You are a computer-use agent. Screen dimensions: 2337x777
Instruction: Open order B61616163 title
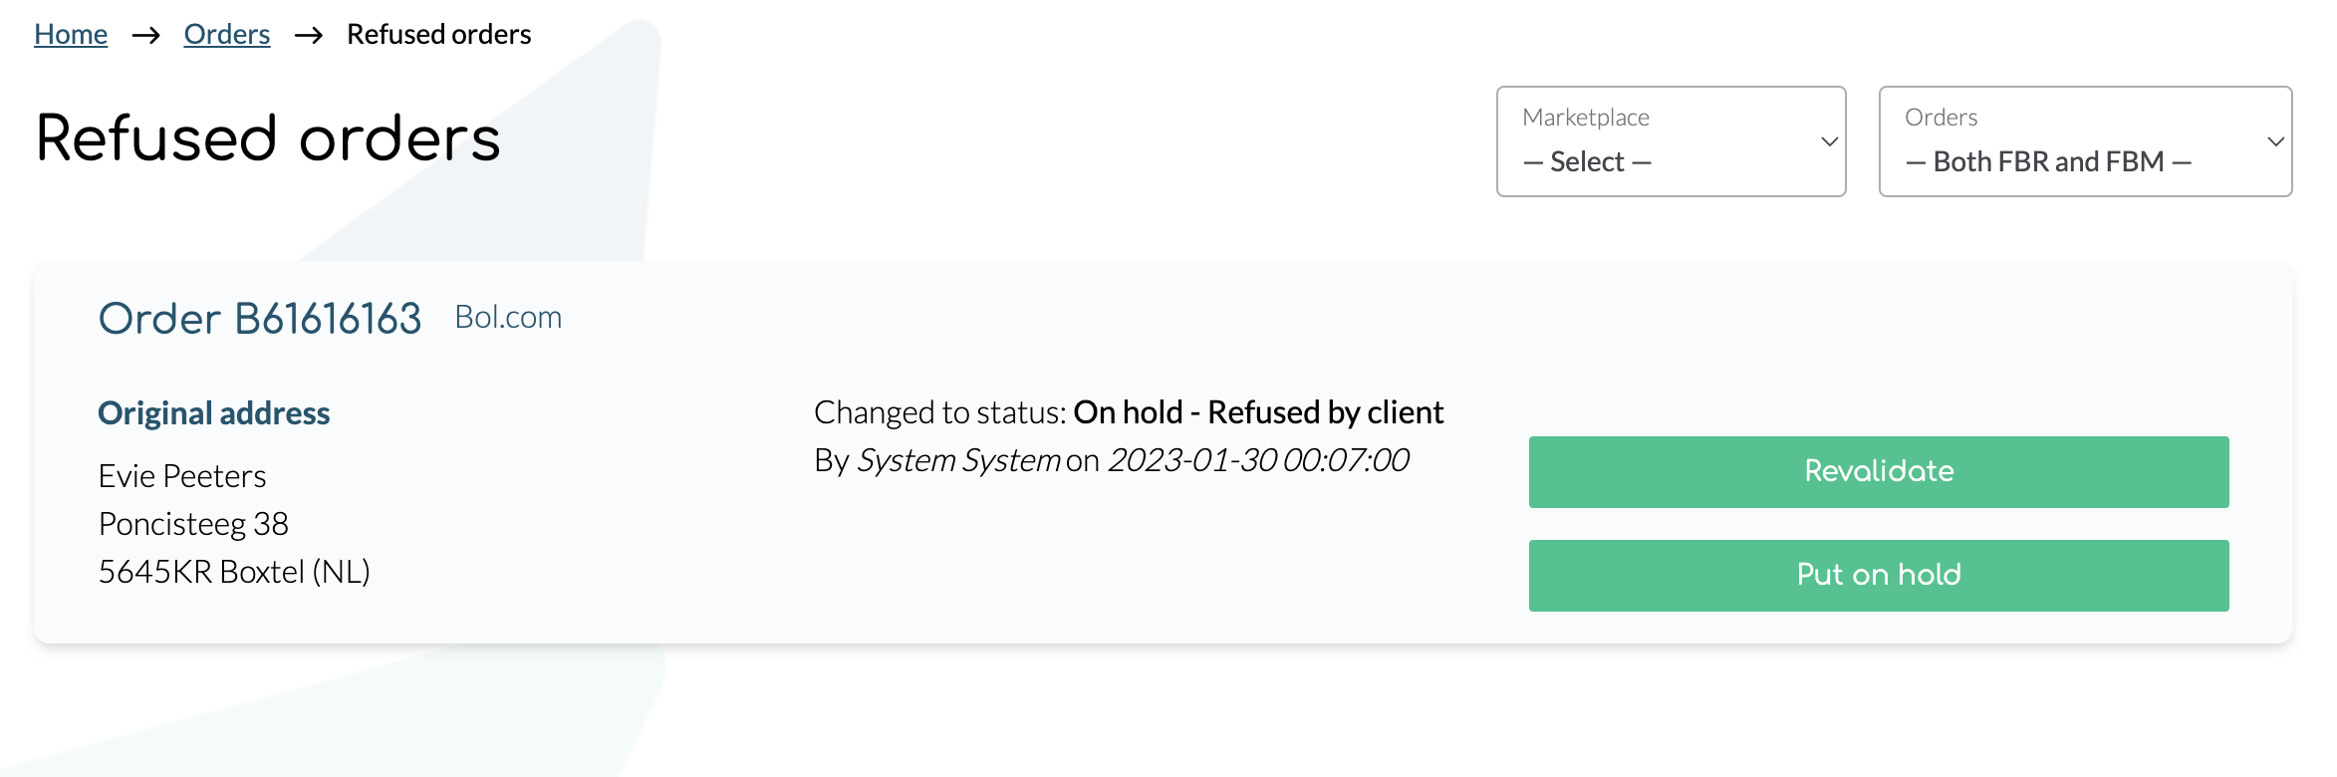coord(260,319)
